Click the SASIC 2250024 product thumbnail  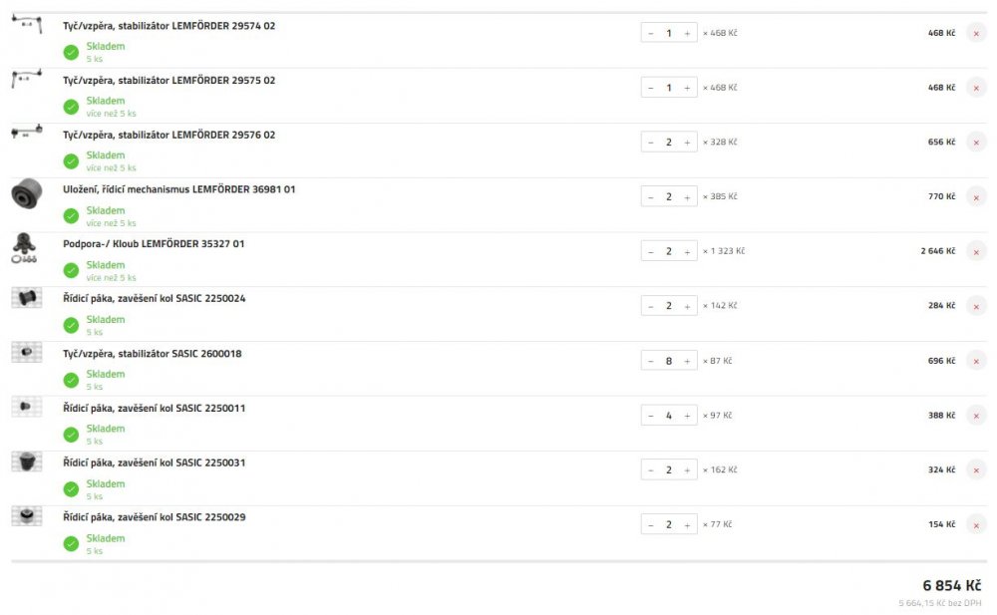click(x=27, y=298)
